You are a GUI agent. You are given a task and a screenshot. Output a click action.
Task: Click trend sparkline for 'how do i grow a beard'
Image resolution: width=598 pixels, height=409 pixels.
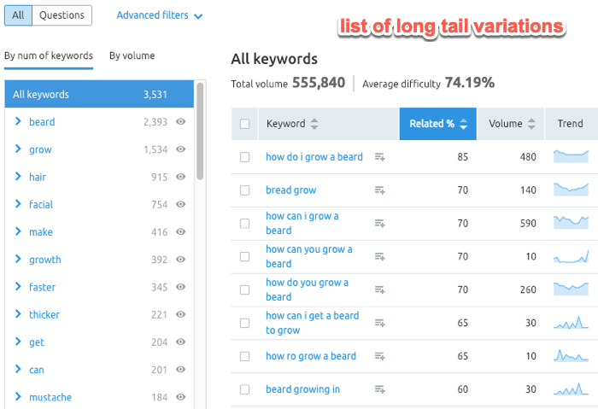point(571,156)
